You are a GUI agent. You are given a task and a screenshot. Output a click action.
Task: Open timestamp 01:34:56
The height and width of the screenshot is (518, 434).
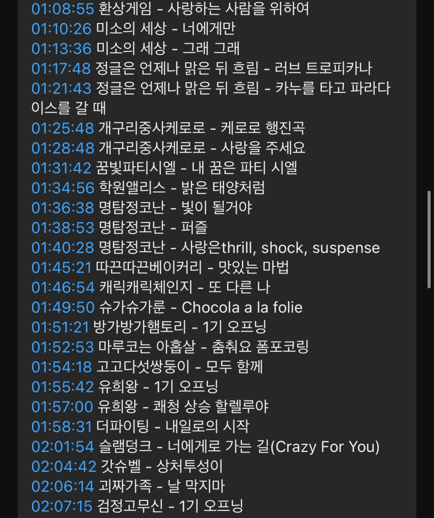click(x=63, y=187)
